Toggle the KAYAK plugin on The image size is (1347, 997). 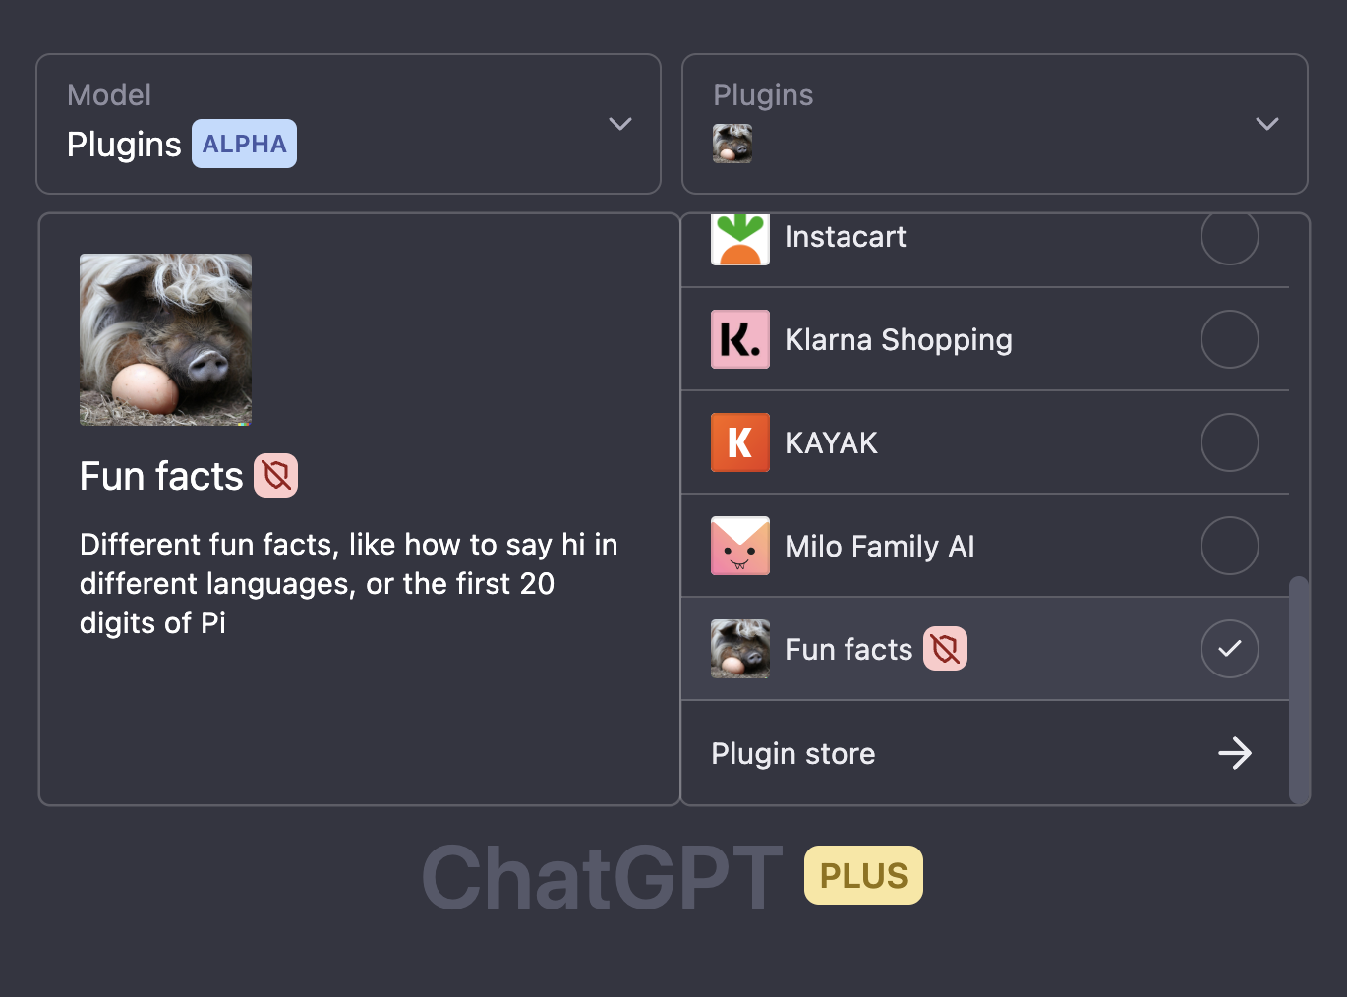(1229, 442)
